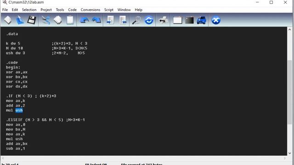This screenshot has width=294, height=165.
Task: Place cursor on the .code line
Action: (12, 62)
